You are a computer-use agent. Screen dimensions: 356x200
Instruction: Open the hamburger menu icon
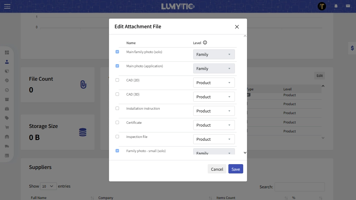point(7,6)
